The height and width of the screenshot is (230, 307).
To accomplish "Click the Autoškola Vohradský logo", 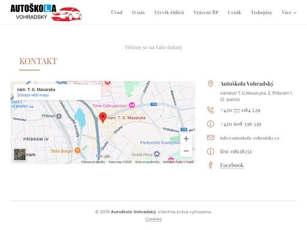I will coord(46,13).
